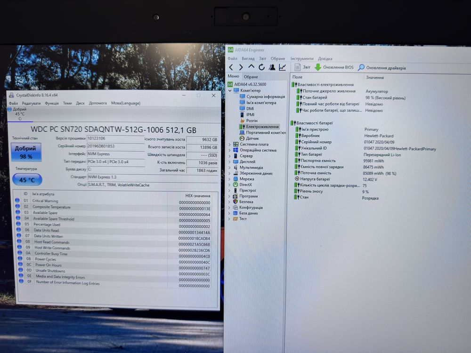This screenshot has height=353, width=471.
Task: Collapse the Комп'ютер tree node
Action: [230, 90]
